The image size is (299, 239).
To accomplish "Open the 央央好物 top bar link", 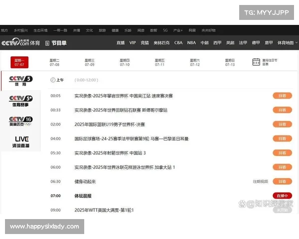I will [208, 30].
